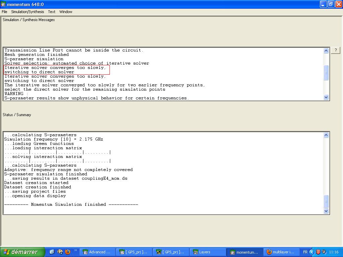Screen dimensions: 343x257
Task: Click FR language indicator in tray
Action: coord(305,252)
